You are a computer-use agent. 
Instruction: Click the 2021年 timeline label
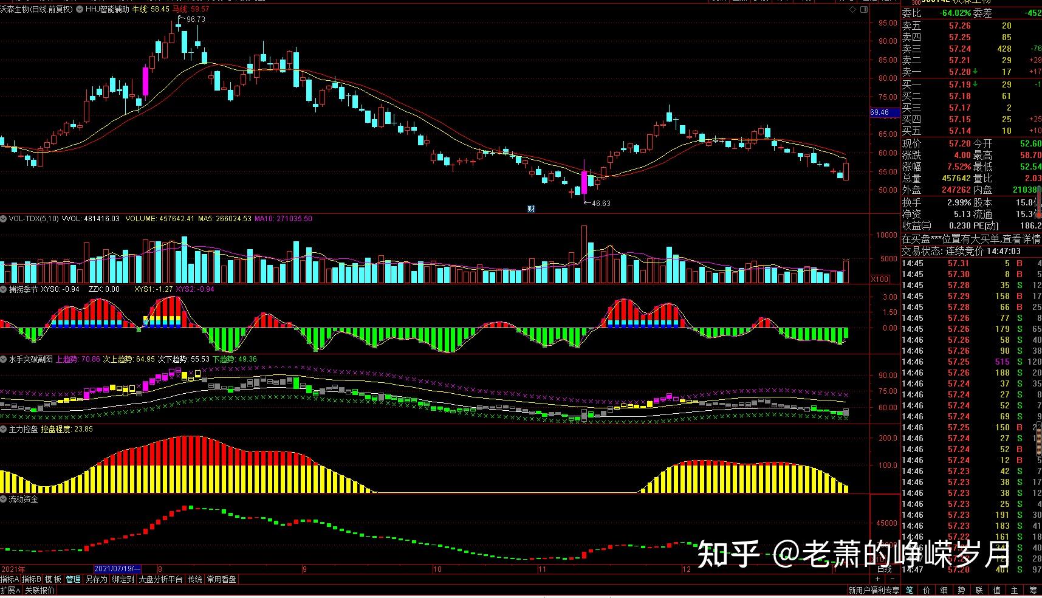click(13, 569)
